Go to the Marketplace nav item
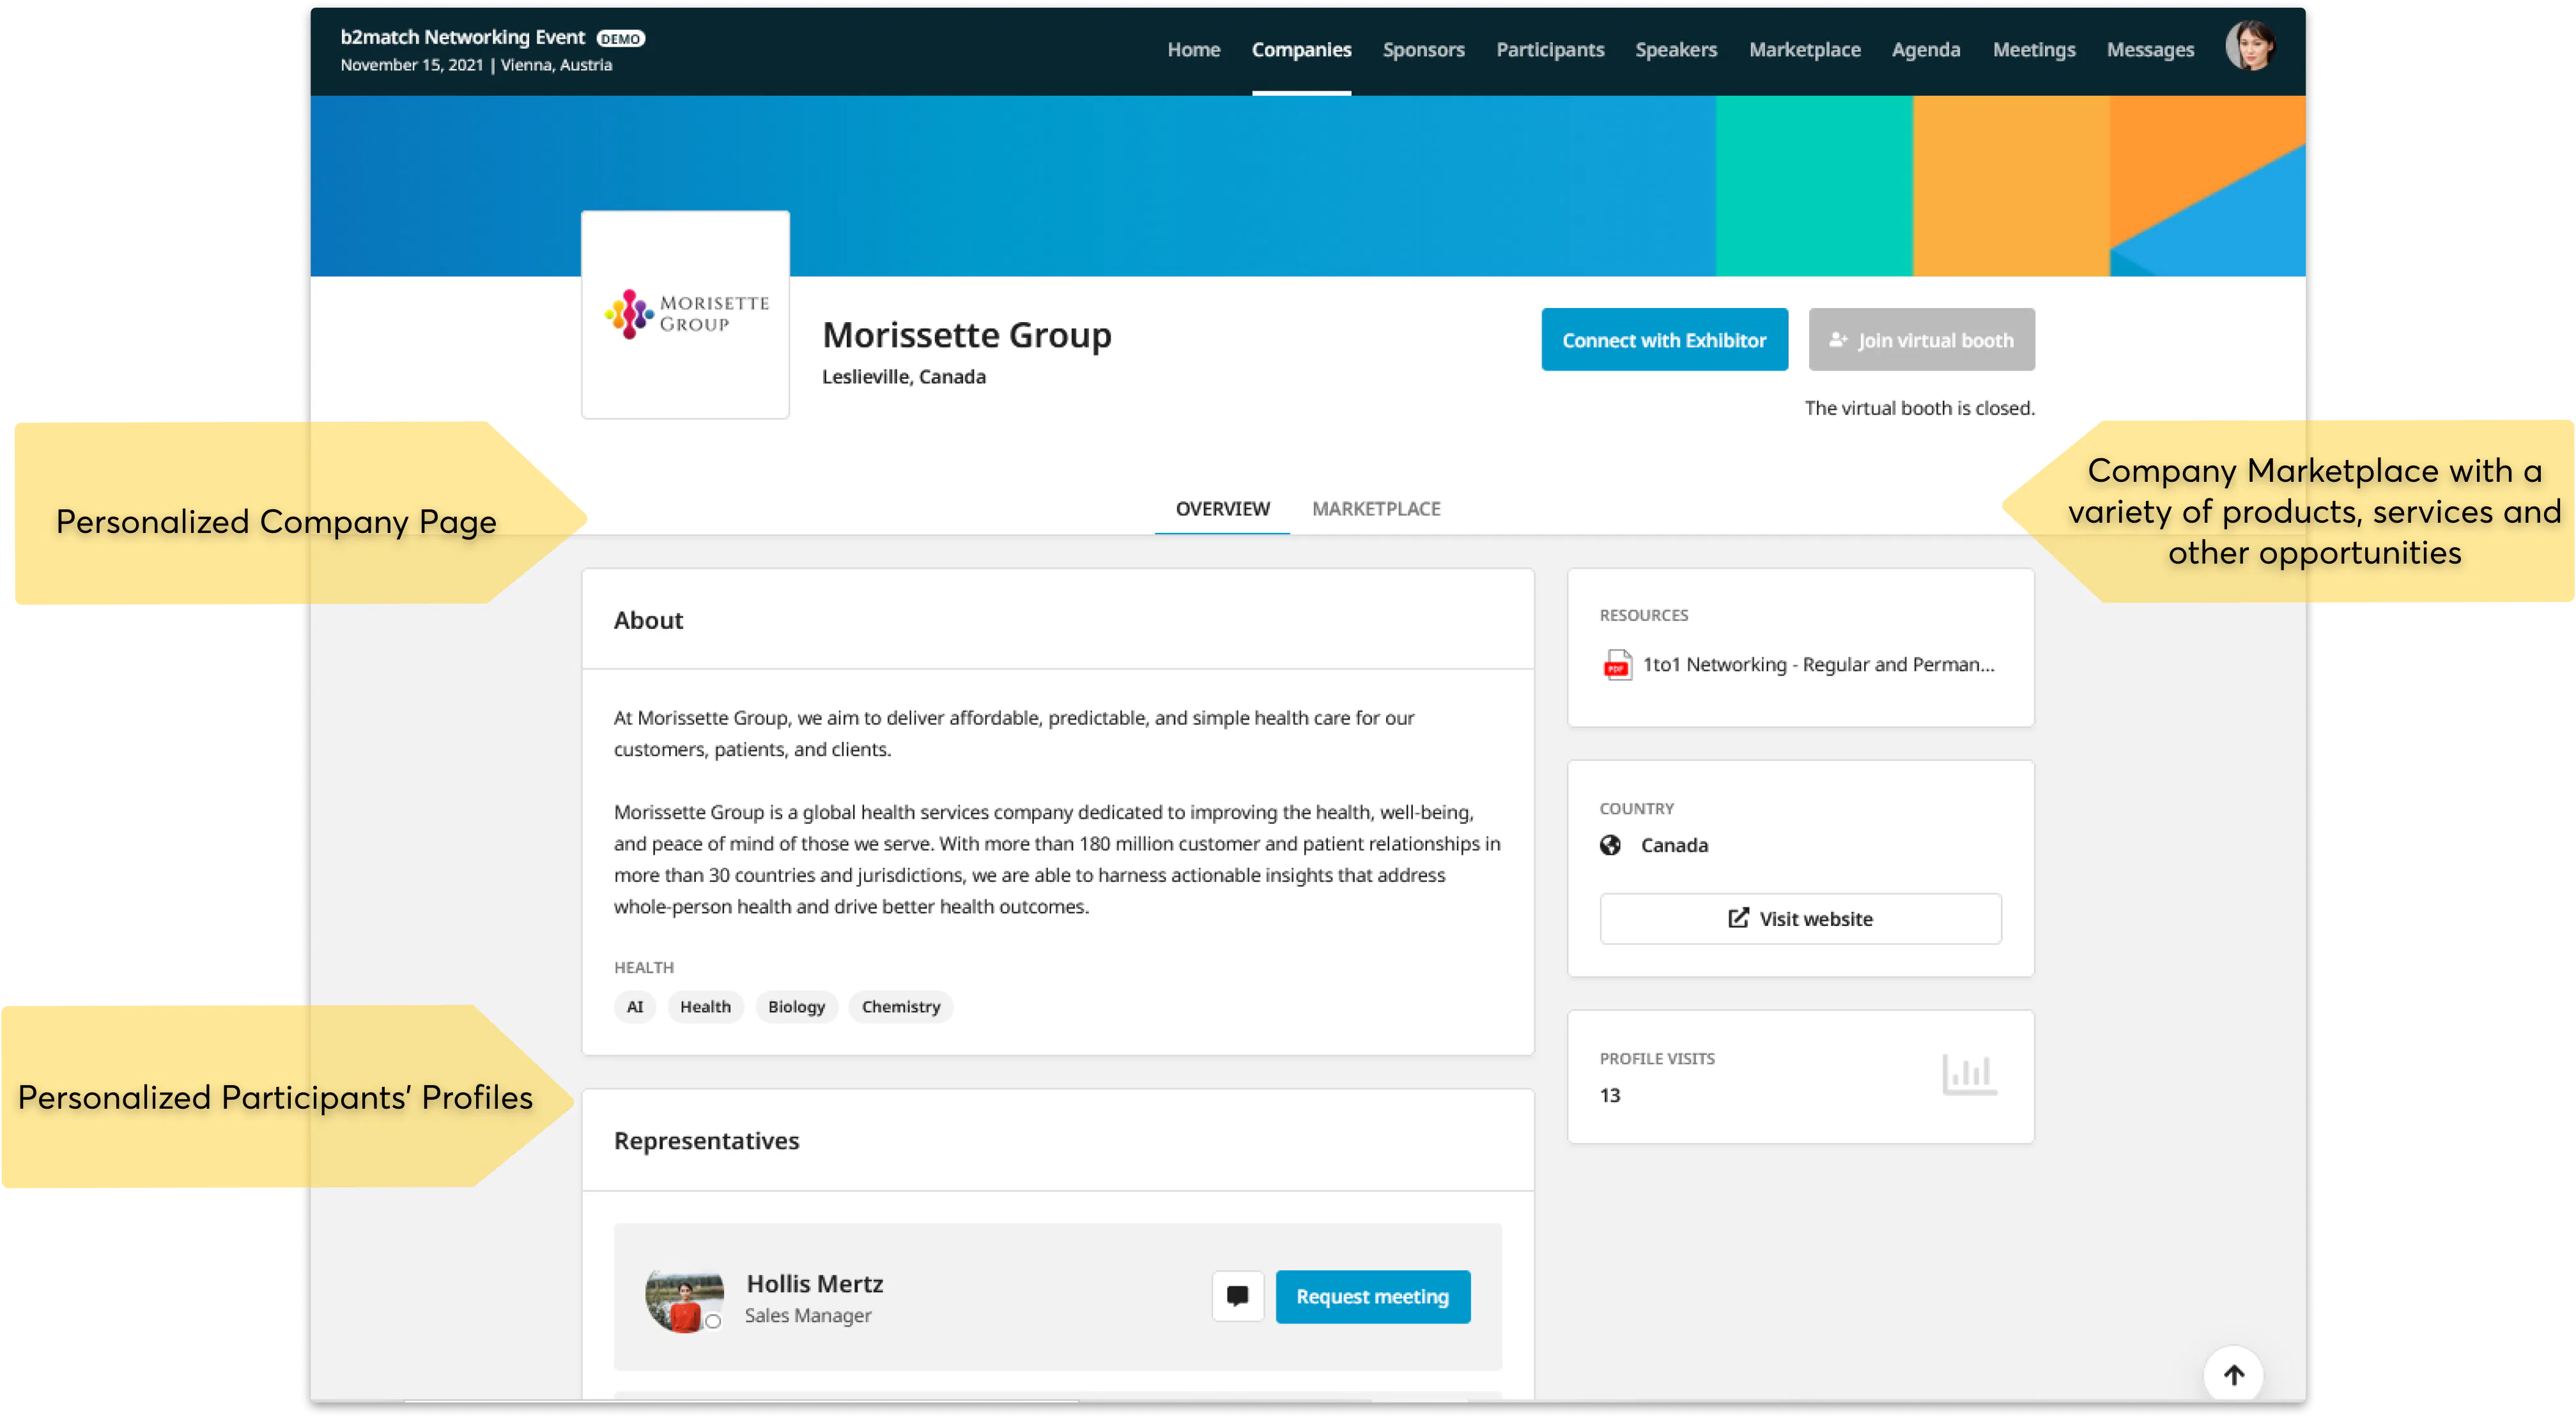This screenshot has height=1418, width=2576. (x=1804, y=50)
